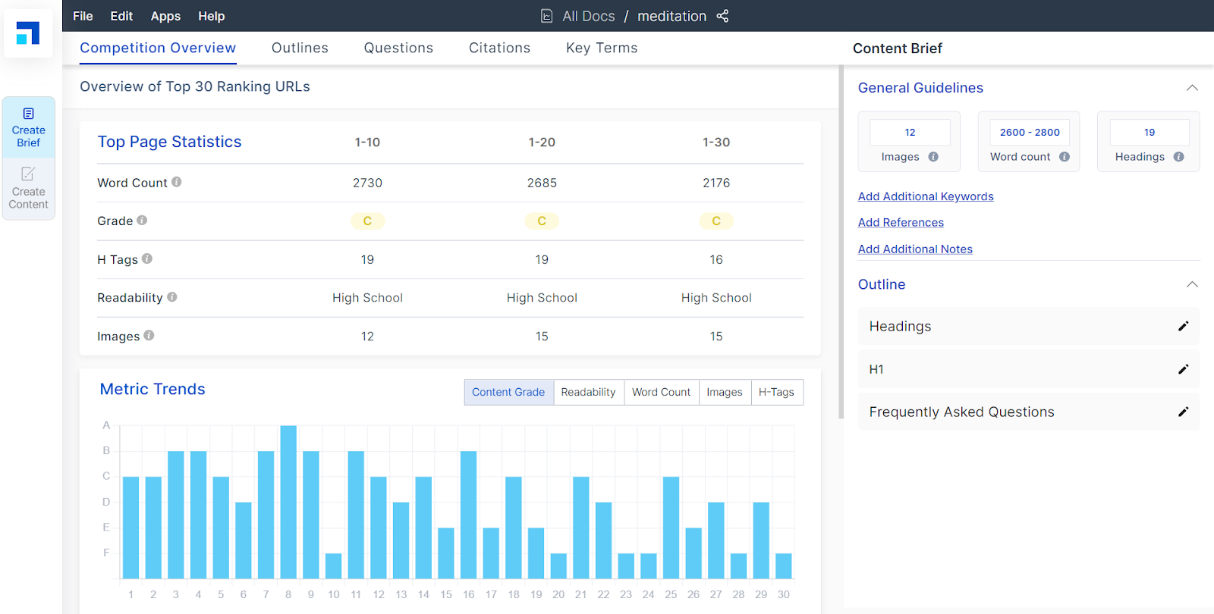
Task: Open the Create Brief sidebar tool
Action: pyautogui.click(x=29, y=127)
